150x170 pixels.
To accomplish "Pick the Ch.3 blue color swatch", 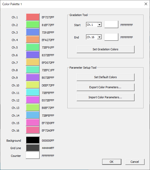I will (33, 32).
